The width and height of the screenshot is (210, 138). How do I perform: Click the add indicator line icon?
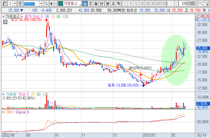[206, 4]
